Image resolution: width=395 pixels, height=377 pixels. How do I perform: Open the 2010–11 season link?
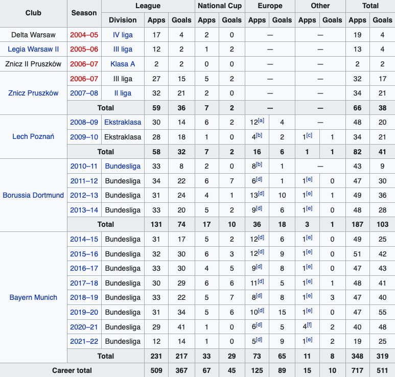[x=84, y=166]
